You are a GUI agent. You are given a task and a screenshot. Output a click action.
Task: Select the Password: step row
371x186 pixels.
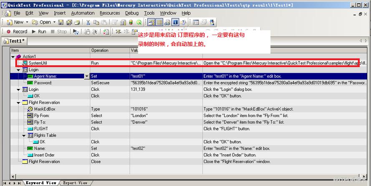[x=188, y=83]
